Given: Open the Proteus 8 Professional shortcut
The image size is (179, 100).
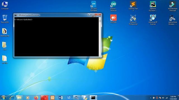Looking at the screenshot, I should pyautogui.click(x=133, y=20).
